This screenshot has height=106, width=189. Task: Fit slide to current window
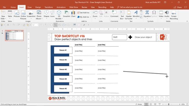tap(187, 104)
